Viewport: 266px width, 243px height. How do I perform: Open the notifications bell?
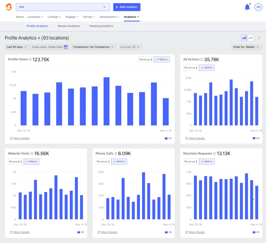(247, 7)
